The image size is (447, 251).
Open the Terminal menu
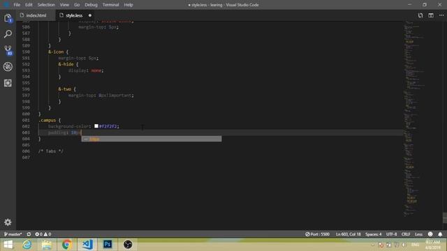tap(110, 5)
